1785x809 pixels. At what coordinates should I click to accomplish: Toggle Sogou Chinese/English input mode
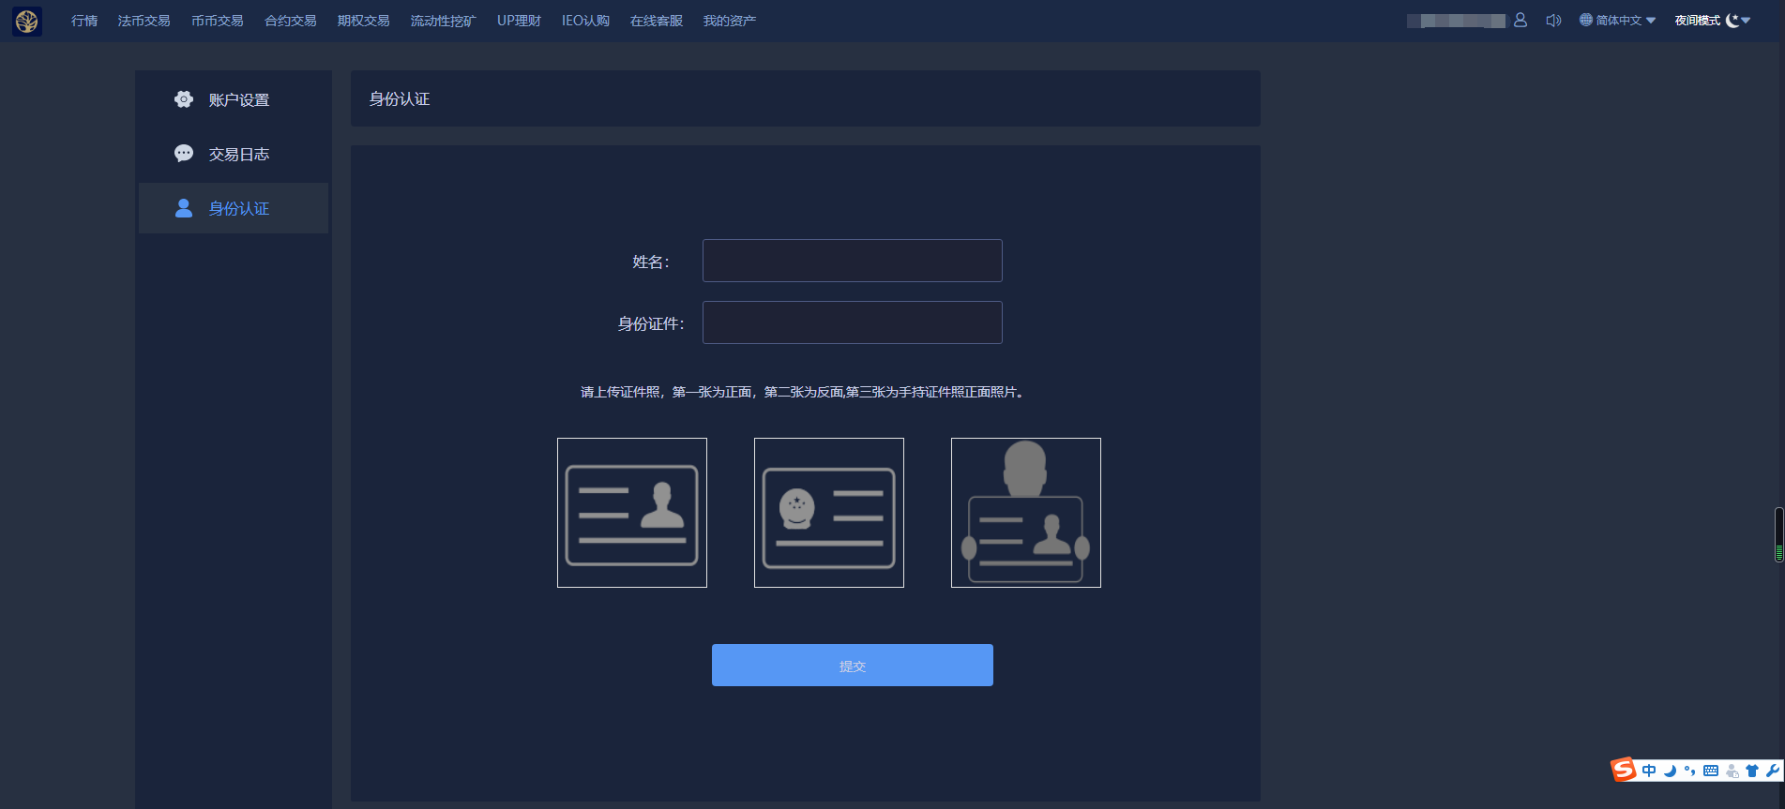[x=1649, y=771]
